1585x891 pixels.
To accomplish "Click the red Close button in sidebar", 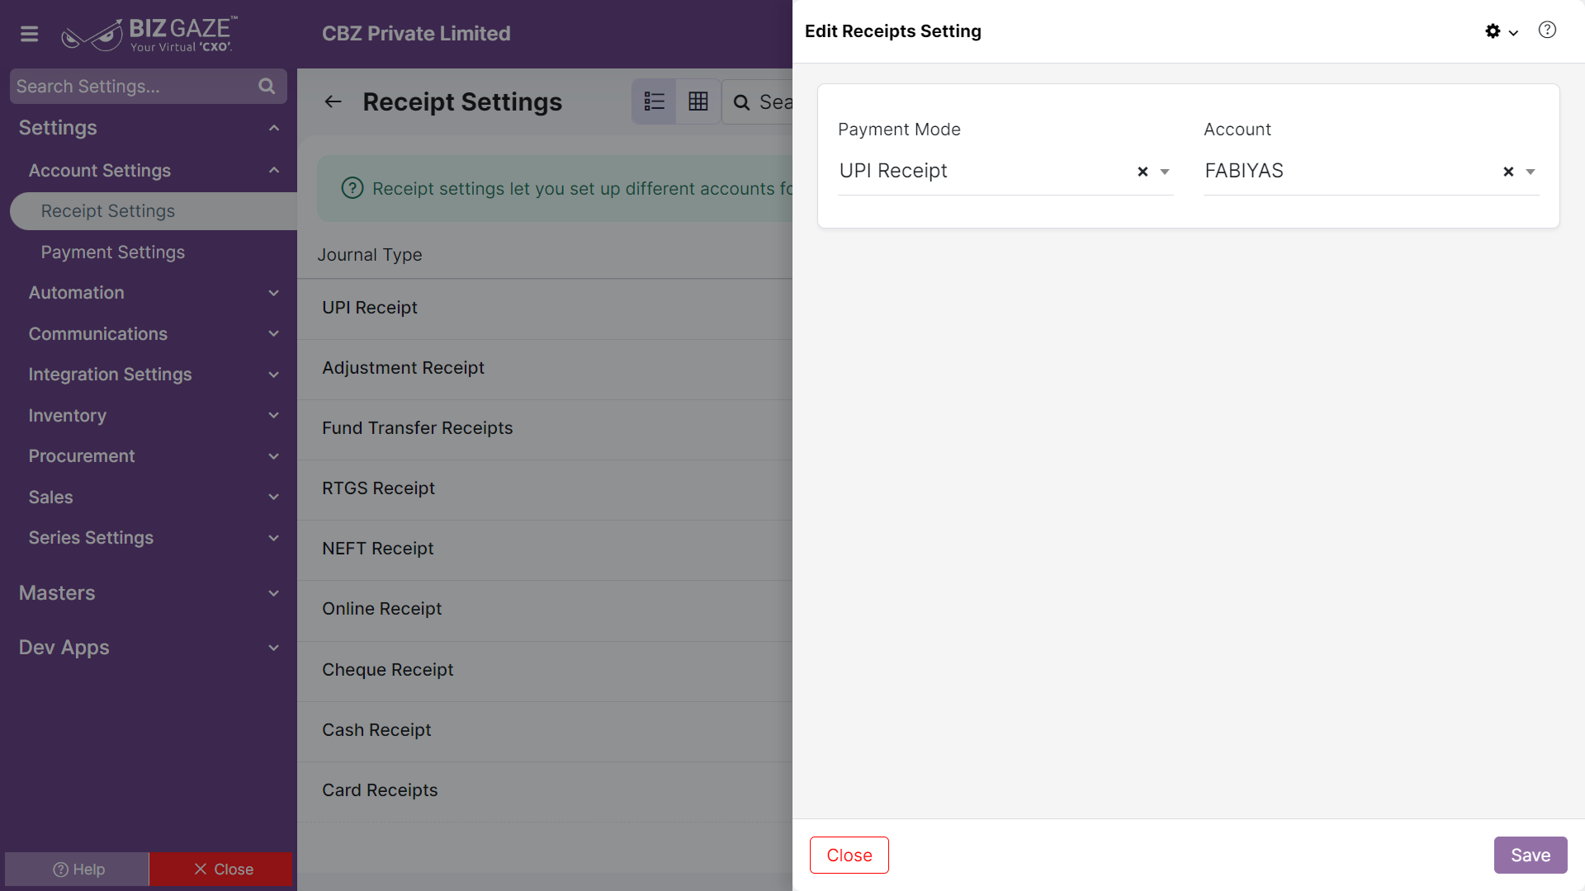I will coord(221,870).
